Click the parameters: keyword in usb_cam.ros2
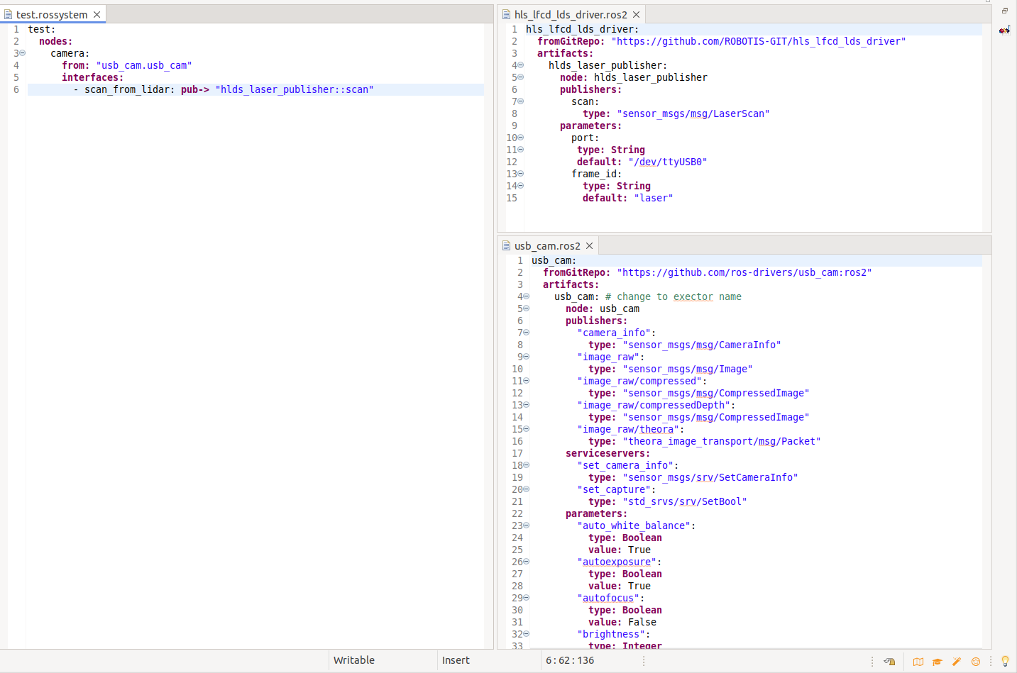This screenshot has height=673, width=1017. 596,513
